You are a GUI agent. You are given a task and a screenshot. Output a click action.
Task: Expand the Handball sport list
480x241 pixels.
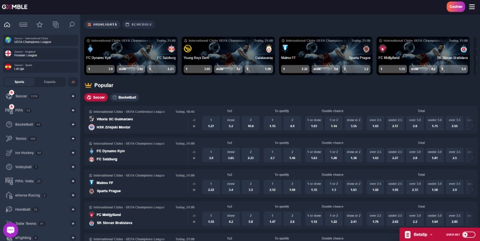(73, 210)
